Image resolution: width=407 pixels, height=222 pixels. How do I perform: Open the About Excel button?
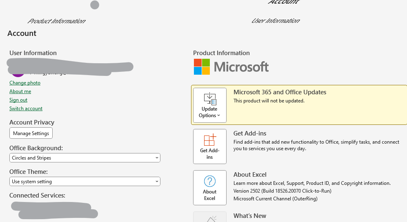click(210, 188)
